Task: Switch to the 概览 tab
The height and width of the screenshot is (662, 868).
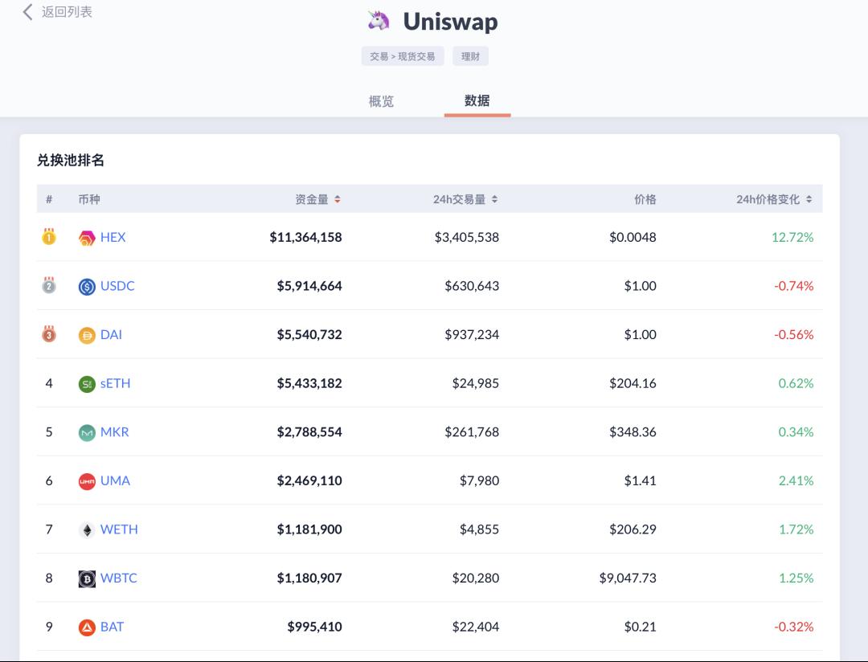Action: pos(381,101)
